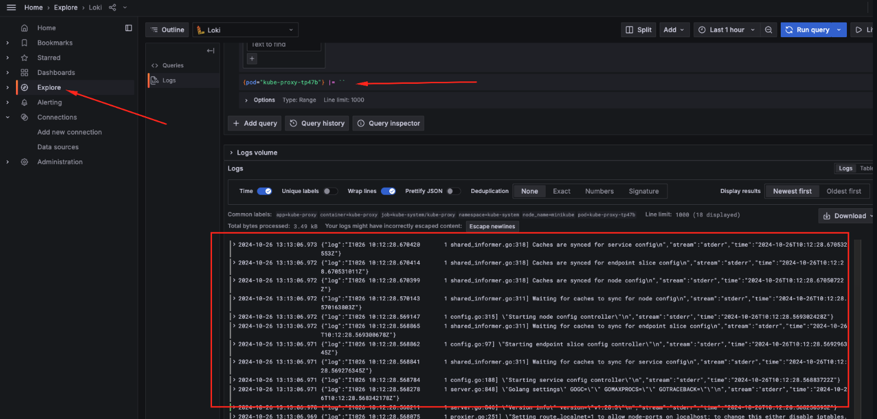Click the Loki datasource logo icon
877x419 pixels.
click(x=201, y=30)
